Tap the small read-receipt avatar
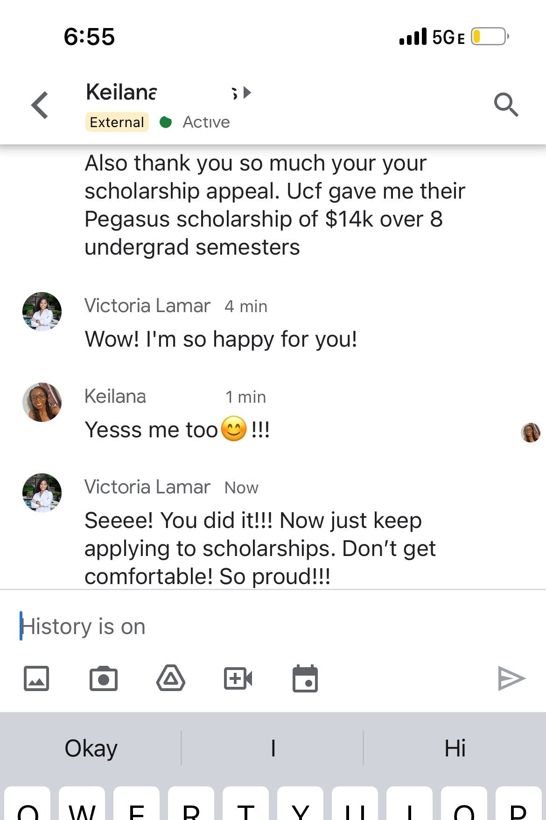 pos(531,433)
